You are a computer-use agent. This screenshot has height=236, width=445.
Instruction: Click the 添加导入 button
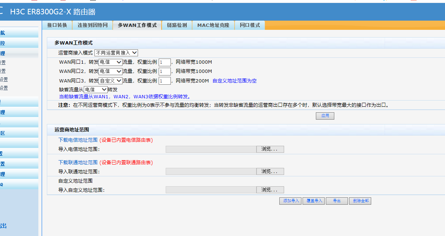pyautogui.click(x=290, y=201)
